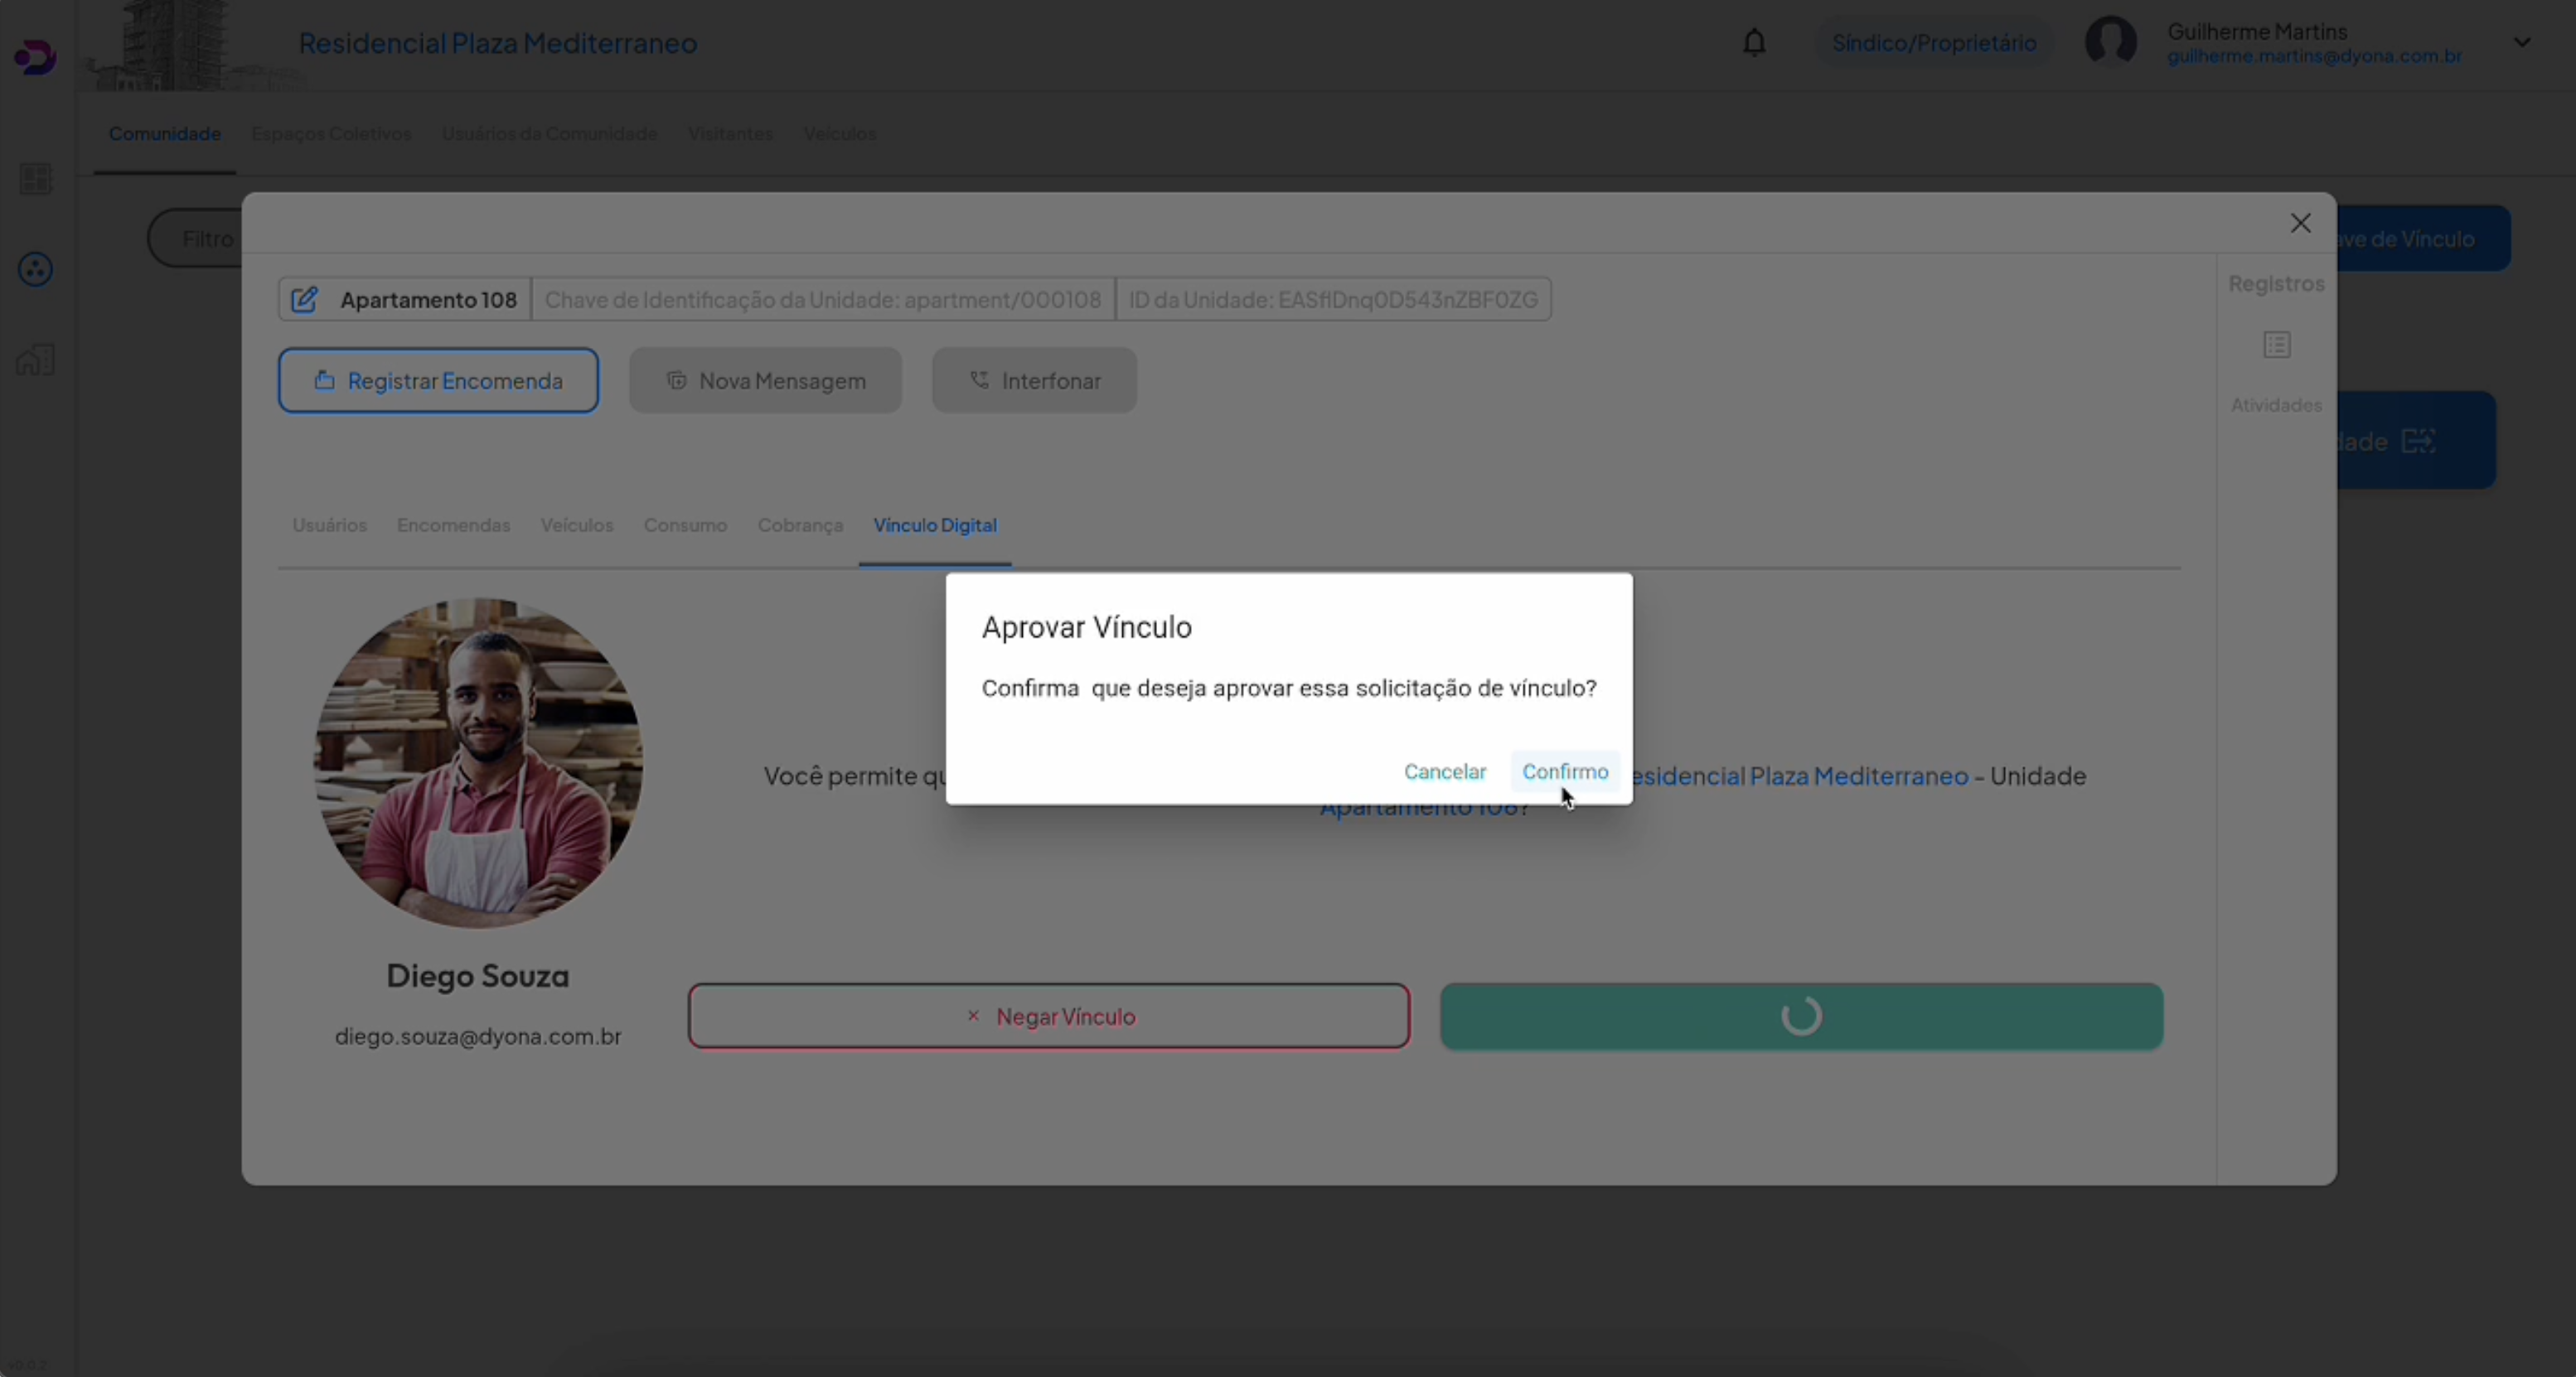This screenshot has height=1377, width=2576.
Task: Click the edit pencil icon beside Apartamento 108
Action: (x=304, y=300)
